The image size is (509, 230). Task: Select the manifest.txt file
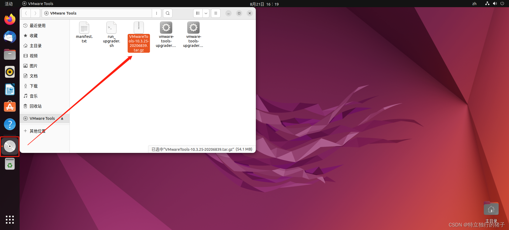click(x=84, y=32)
